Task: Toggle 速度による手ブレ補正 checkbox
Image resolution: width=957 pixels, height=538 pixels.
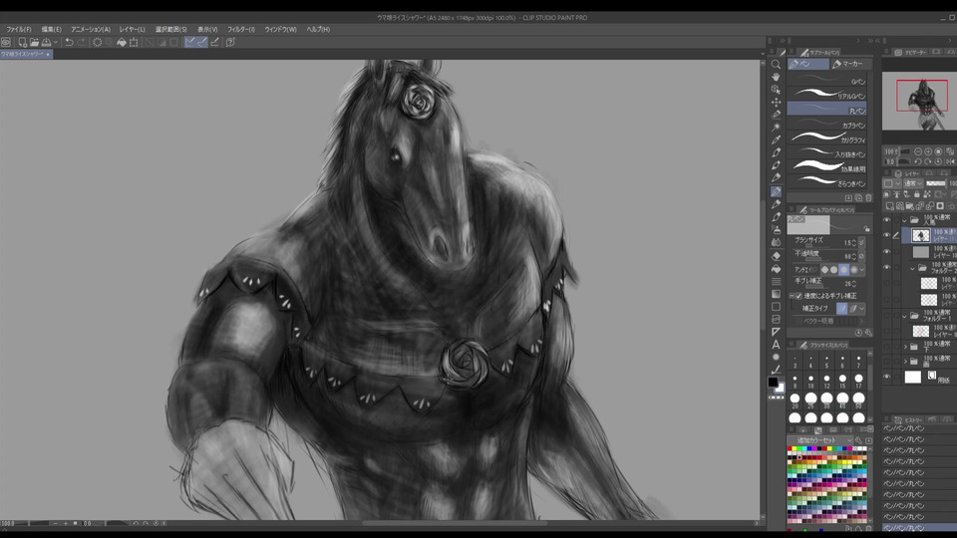Action: (798, 295)
